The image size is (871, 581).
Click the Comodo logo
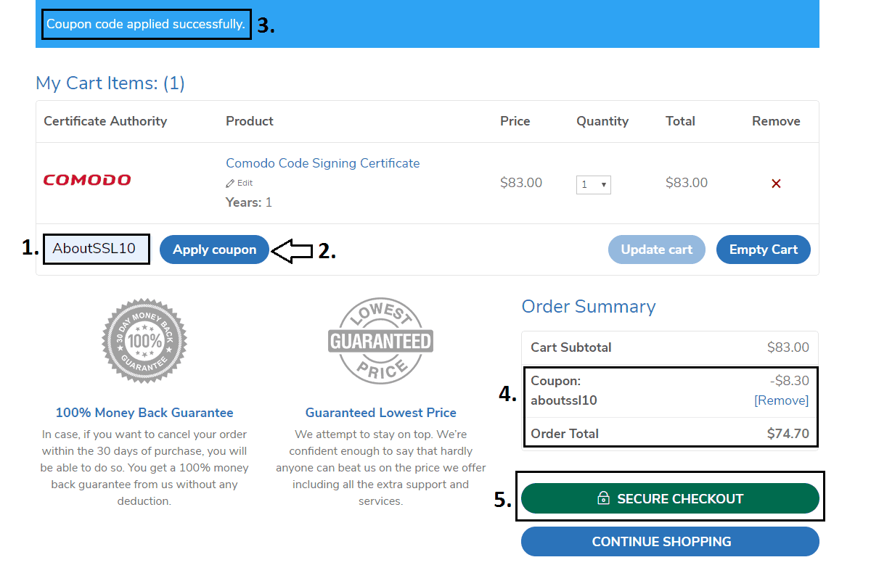point(87,180)
